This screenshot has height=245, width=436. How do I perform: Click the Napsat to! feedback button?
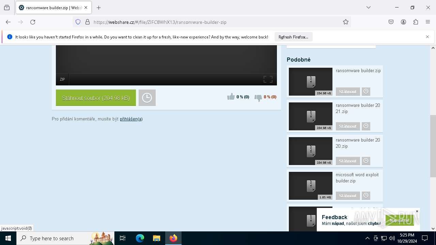(x=400, y=220)
